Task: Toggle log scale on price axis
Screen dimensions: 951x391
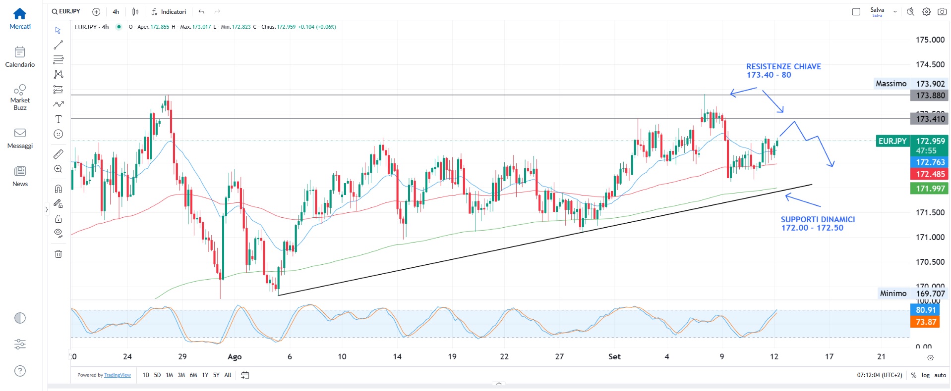Action: [925, 375]
